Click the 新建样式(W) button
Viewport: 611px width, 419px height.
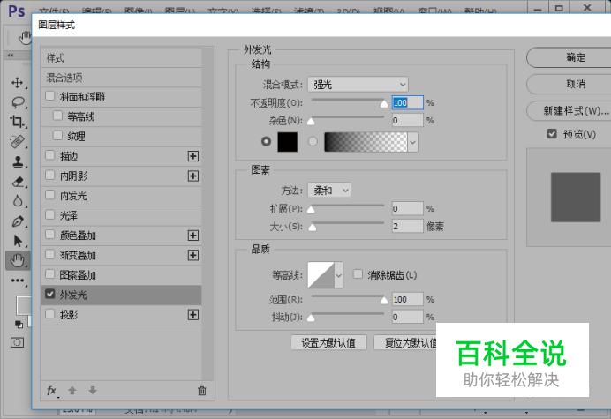569,111
